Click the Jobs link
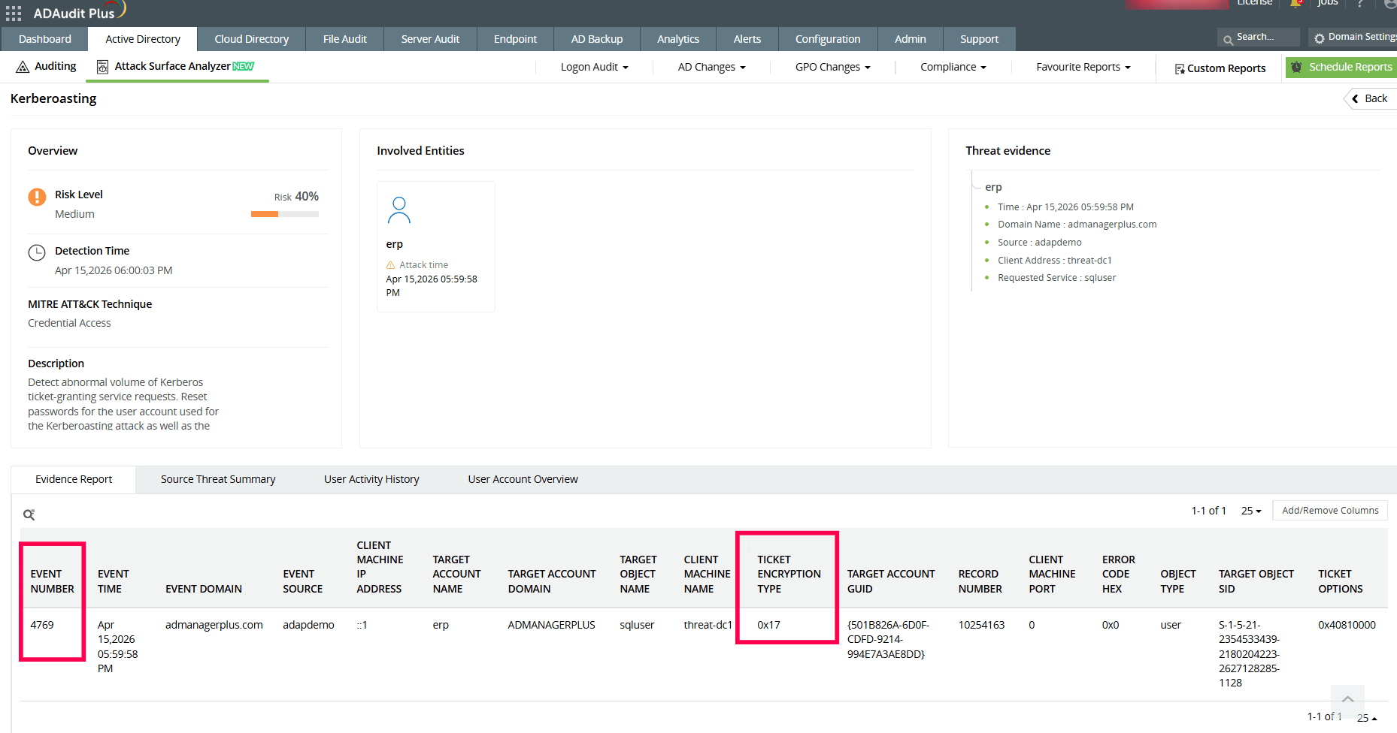The width and height of the screenshot is (1397, 733). click(1328, 3)
